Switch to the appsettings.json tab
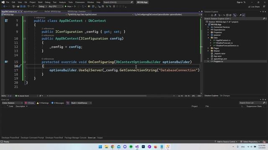Screen dimensions: 268x150 click(30, 11)
